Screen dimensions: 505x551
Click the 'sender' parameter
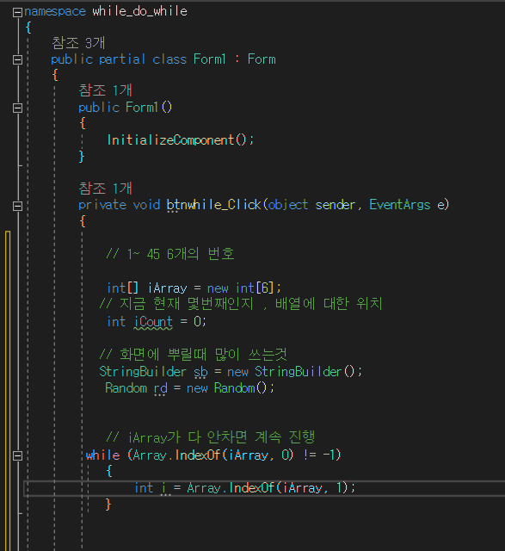coord(336,205)
